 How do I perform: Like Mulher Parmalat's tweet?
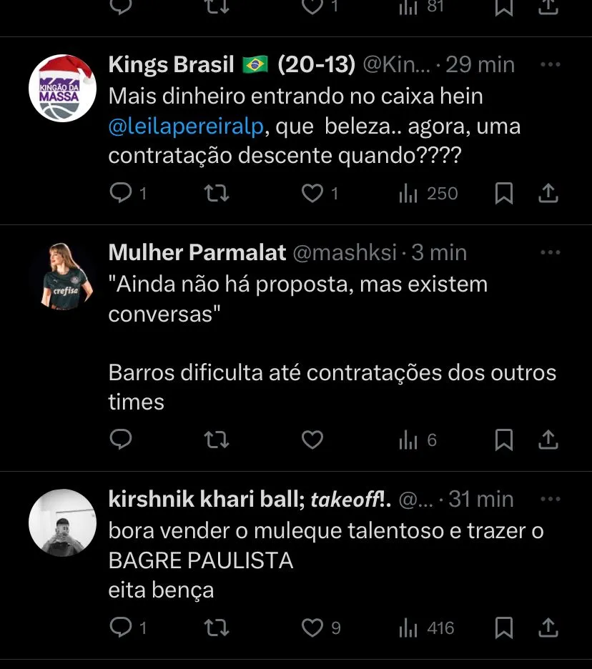[x=312, y=440]
